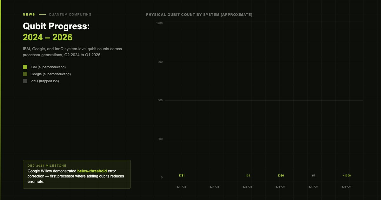
Task: Select the Q1 '26 axis label
Action: pyautogui.click(x=347, y=187)
